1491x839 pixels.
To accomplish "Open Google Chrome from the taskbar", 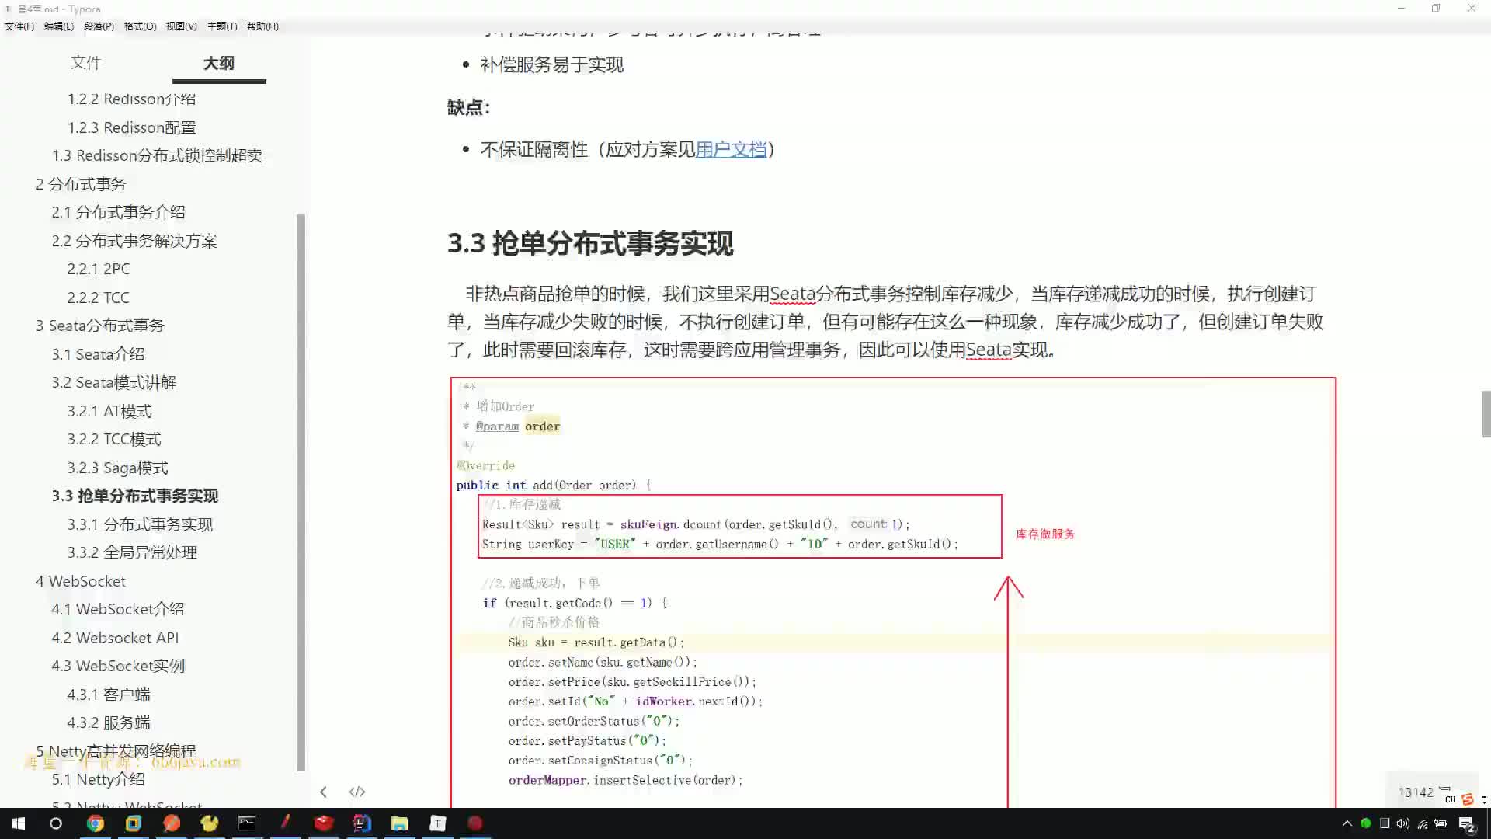I will 96,823.
